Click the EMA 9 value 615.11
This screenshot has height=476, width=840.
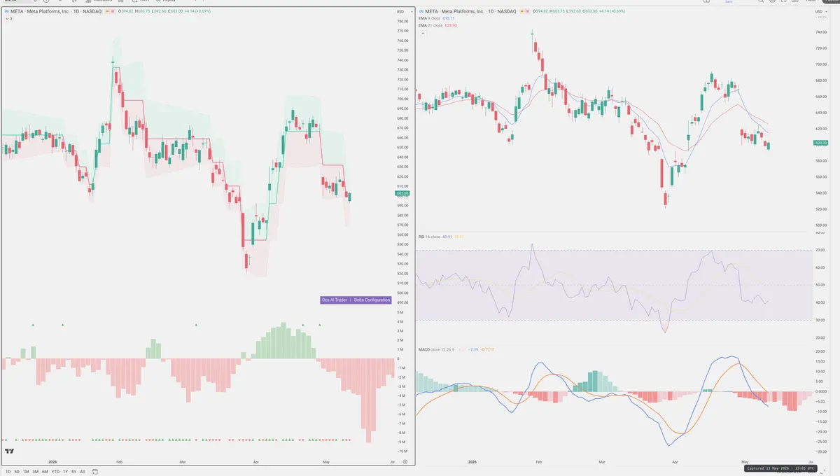[449, 18]
